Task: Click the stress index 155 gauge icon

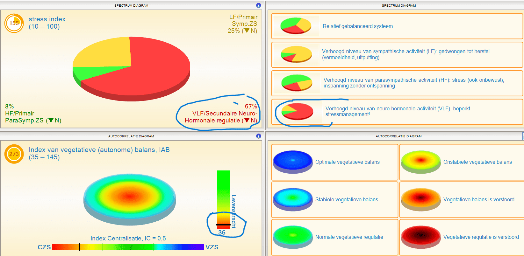Action: pos(14,23)
